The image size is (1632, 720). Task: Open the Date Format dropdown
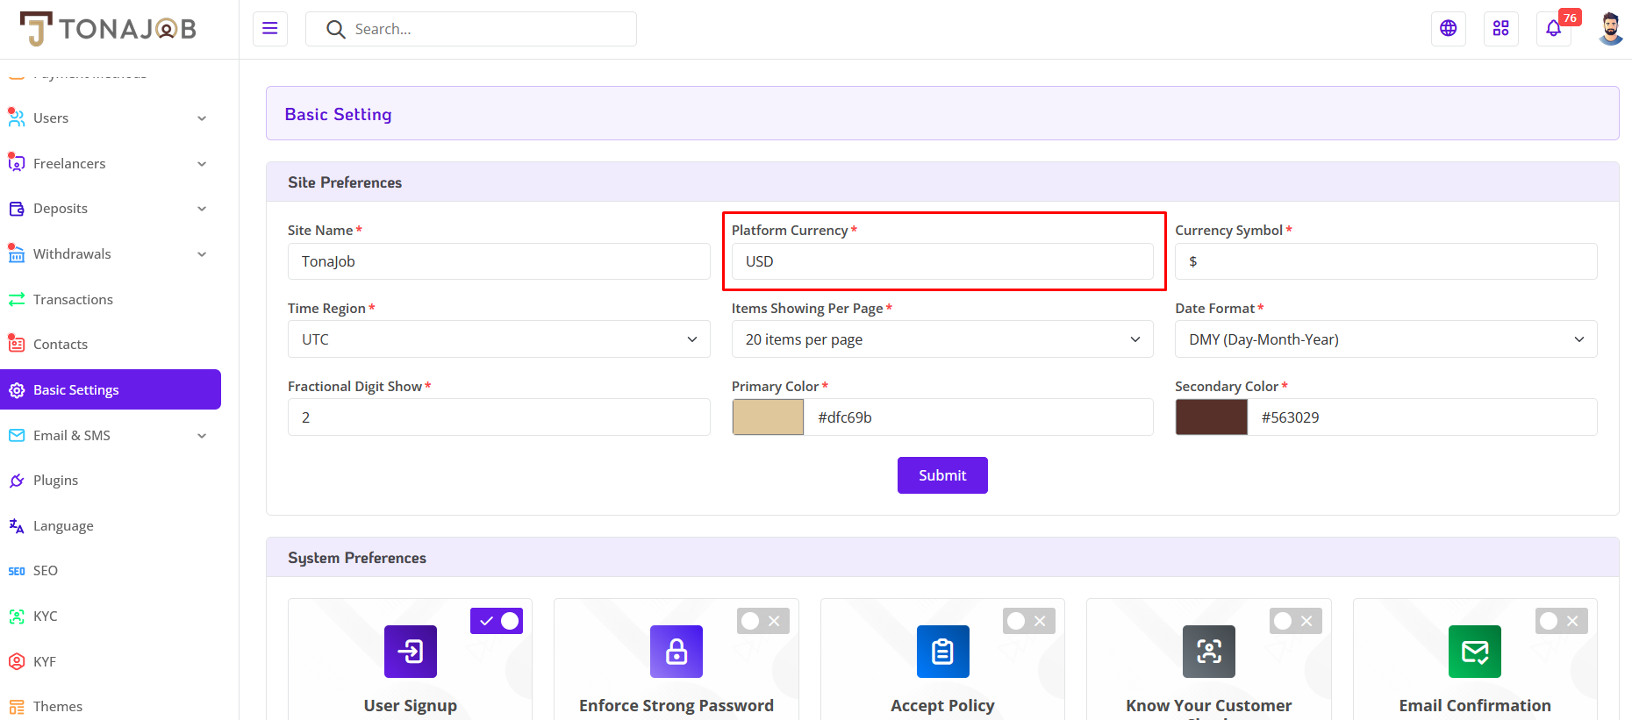click(1386, 339)
